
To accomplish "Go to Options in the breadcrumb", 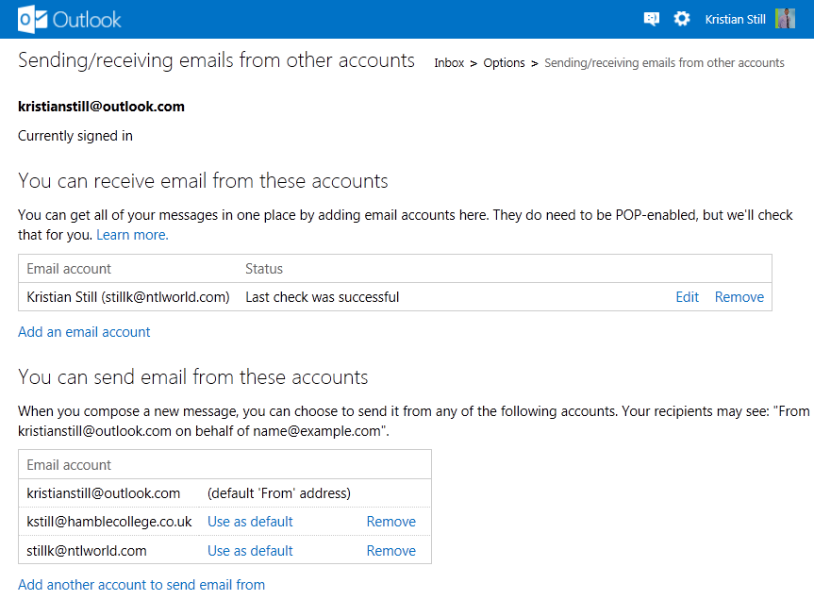I will (x=504, y=63).
